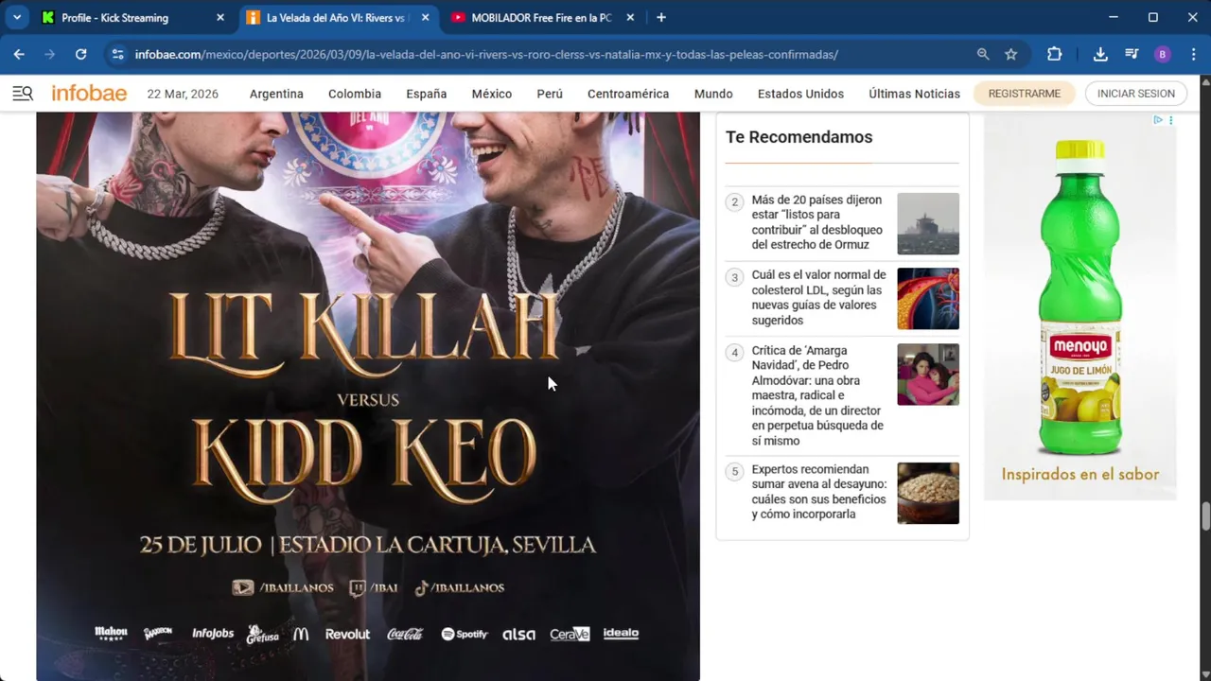The height and width of the screenshot is (681, 1211).
Task: Click the Ormuz ship thumbnail
Action: (928, 223)
